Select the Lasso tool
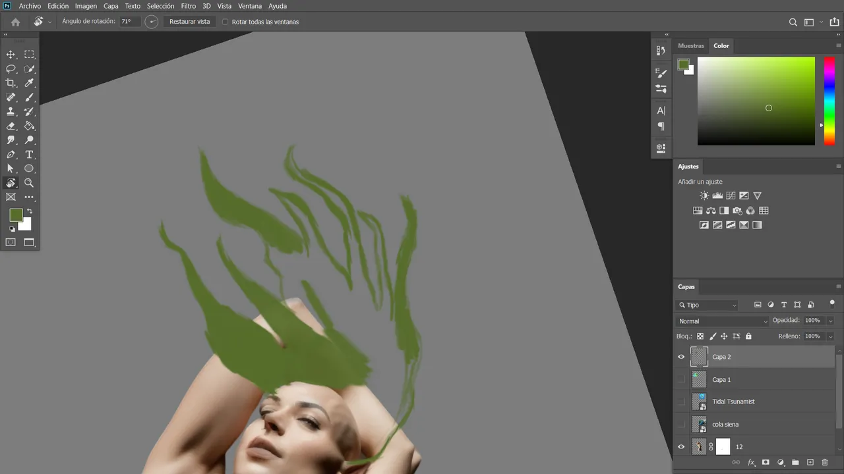This screenshot has width=844, height=474. tap(11, 69)
